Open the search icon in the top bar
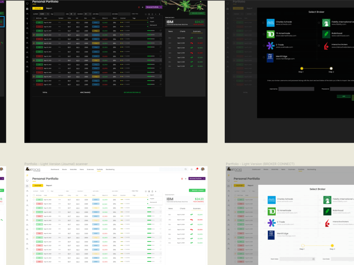 point(185,169)
